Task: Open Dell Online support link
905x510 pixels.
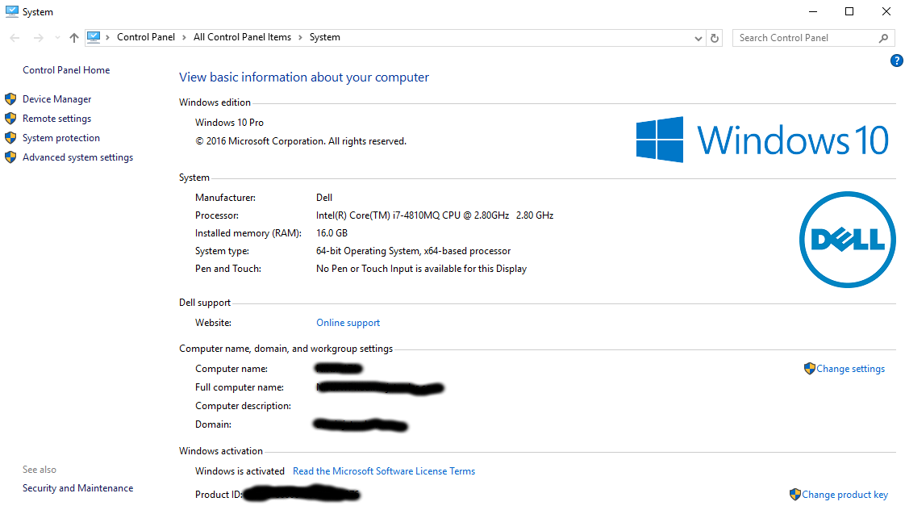Action: point(348,323)
